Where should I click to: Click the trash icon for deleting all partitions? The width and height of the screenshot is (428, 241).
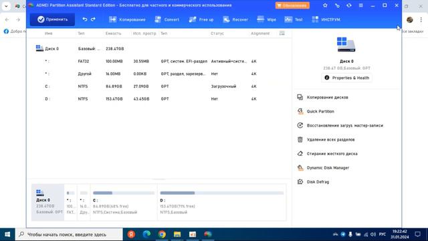[300, 140]
